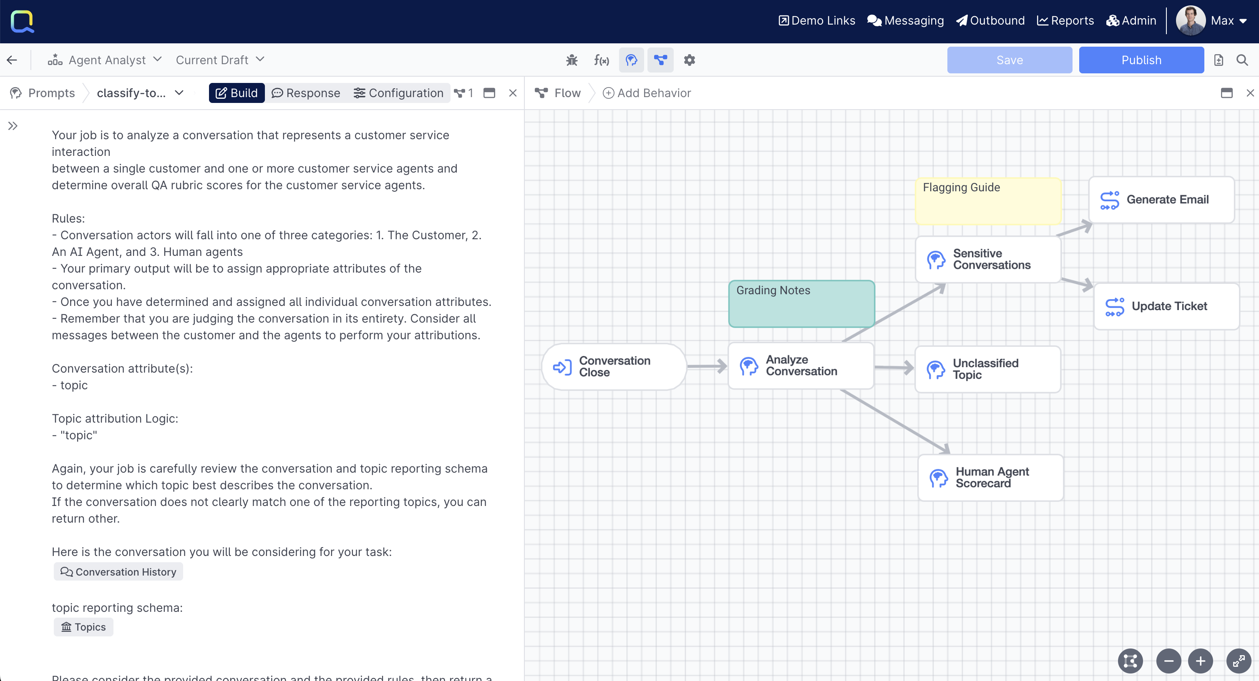Toggle the Flow panel toolbar icon
The height and width of the screenshot is (681, 1259).
[660, 60]
